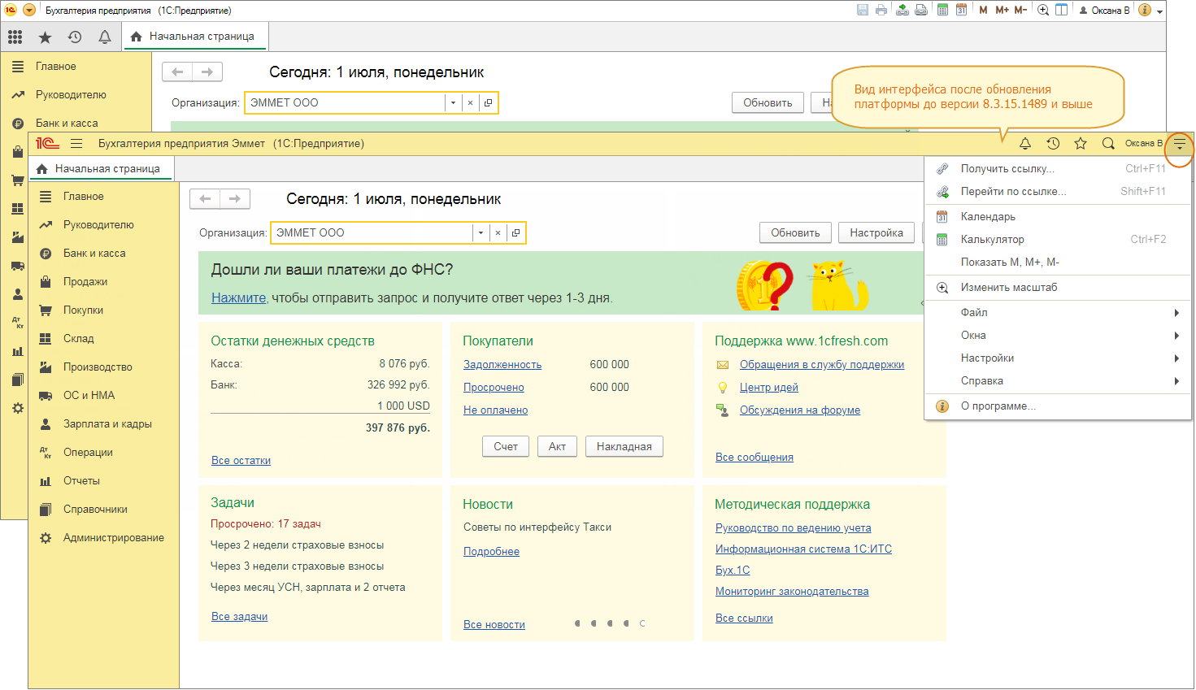The width and height of the screenshot is (1196, 690).
Task: Click the Обновить button in the back window
Action: [768, 103]
